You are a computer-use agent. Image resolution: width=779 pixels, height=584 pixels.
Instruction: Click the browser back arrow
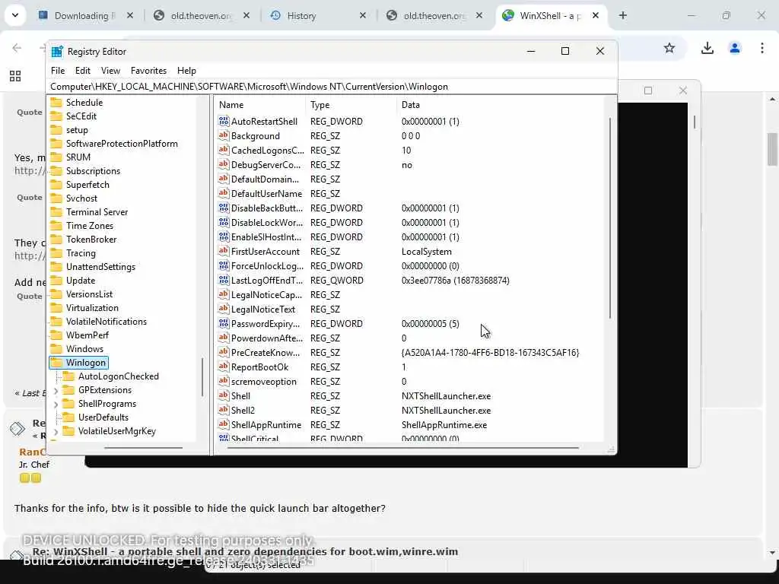tap(17, 48)
